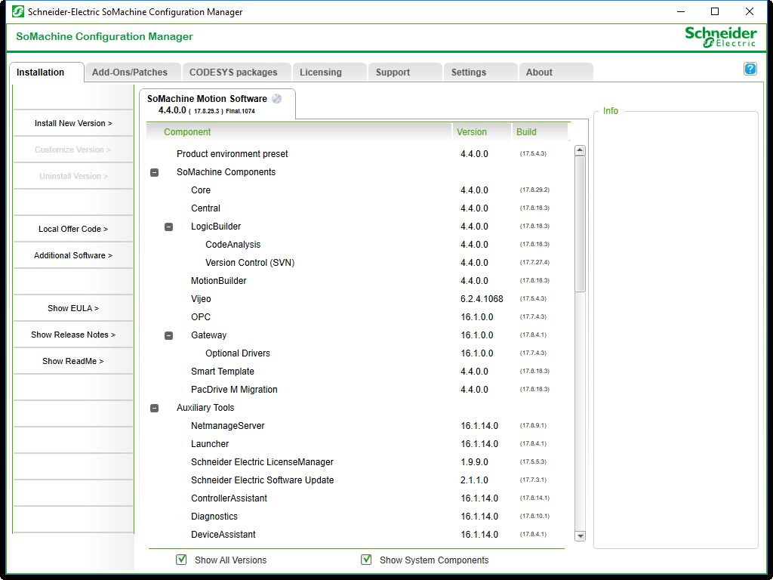773x580 pixels.
Task: Click Install New Version
Action: pos(73,123)
